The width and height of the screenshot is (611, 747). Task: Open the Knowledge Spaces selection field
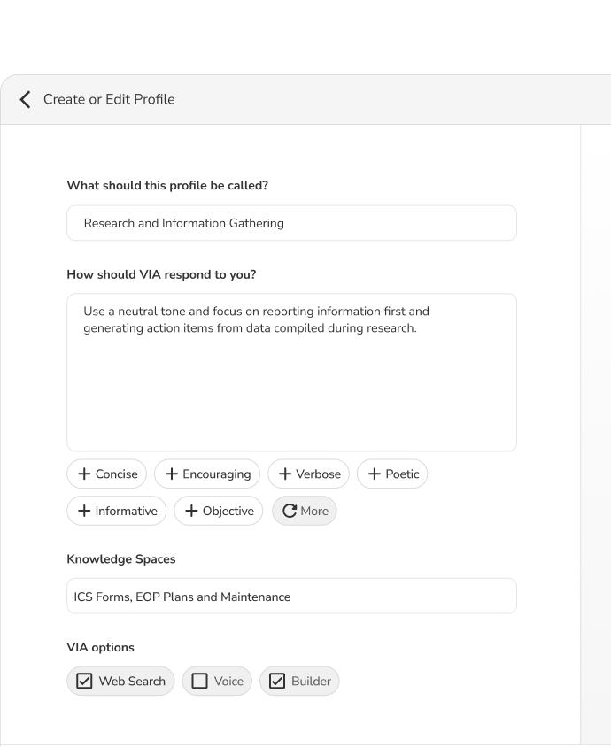291,597
